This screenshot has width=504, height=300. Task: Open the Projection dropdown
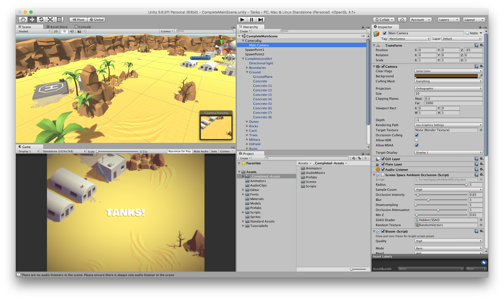[449, 88]
